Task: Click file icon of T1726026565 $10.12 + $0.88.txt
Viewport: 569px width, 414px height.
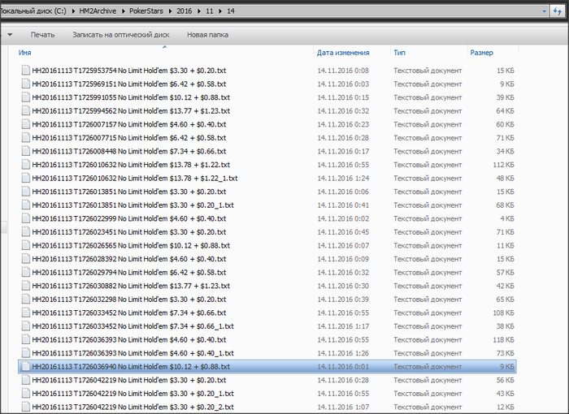Action: [25, 245]
